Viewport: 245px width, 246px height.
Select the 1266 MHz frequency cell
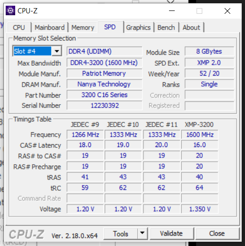85,135
